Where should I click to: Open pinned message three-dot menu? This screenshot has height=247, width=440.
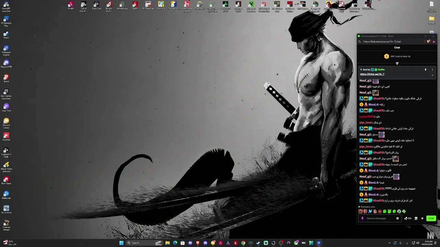click(432, 70)
